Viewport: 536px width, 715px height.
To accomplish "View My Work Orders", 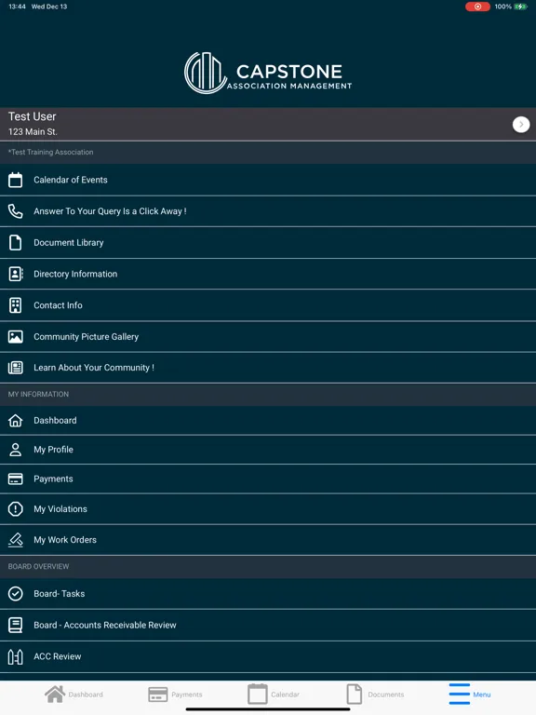I will (268, 540).
